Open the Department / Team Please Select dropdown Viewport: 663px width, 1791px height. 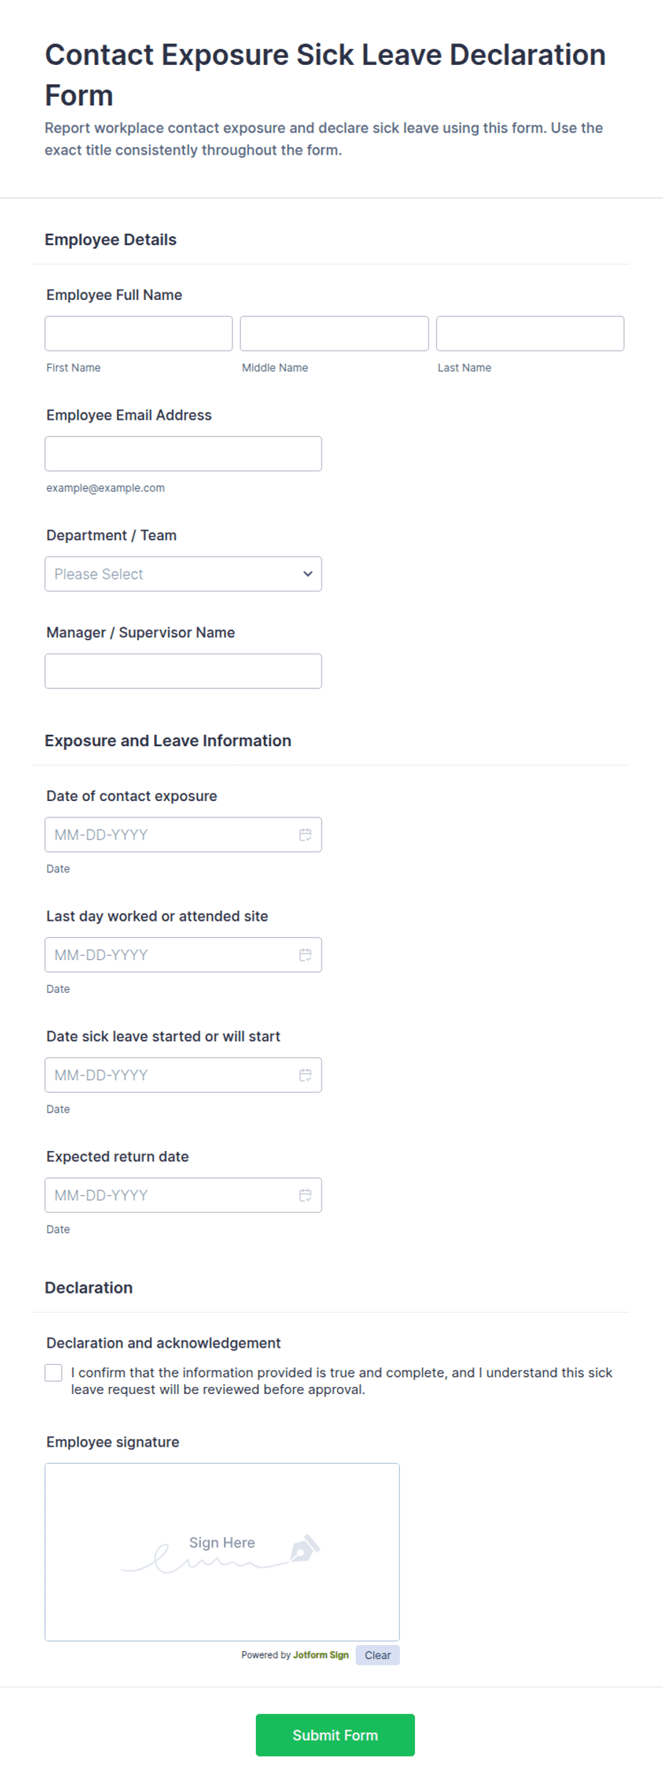[183, 574]
